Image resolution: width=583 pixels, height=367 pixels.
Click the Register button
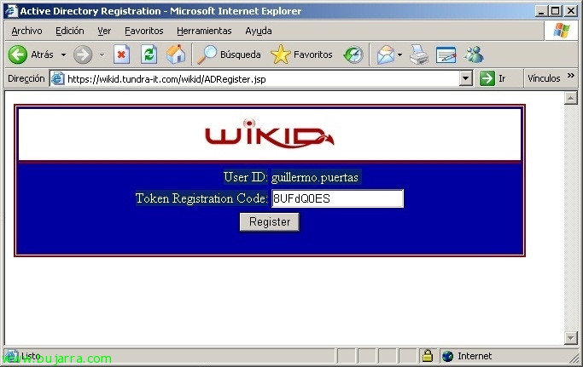(270, 222)
